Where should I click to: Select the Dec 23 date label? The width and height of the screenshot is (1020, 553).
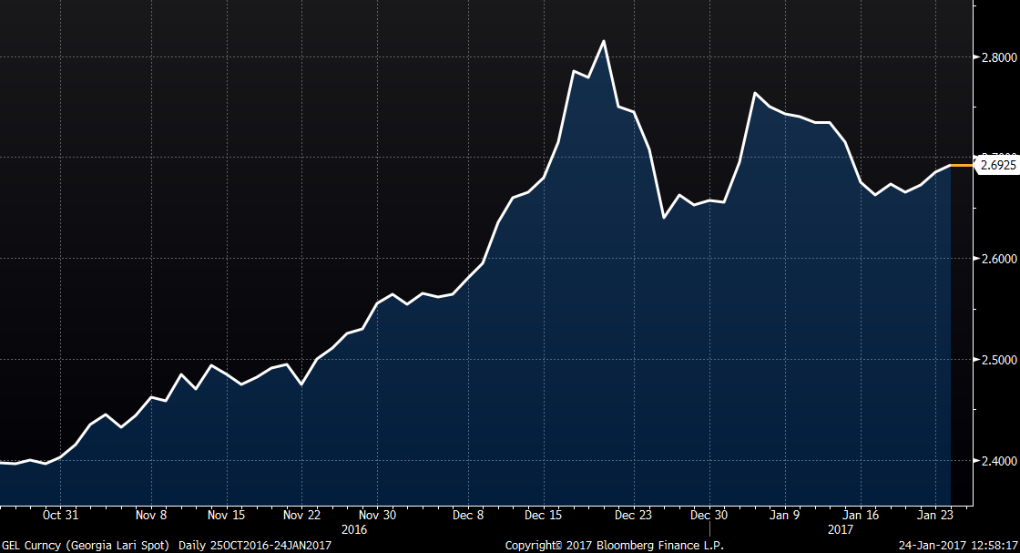pos(633,515)
